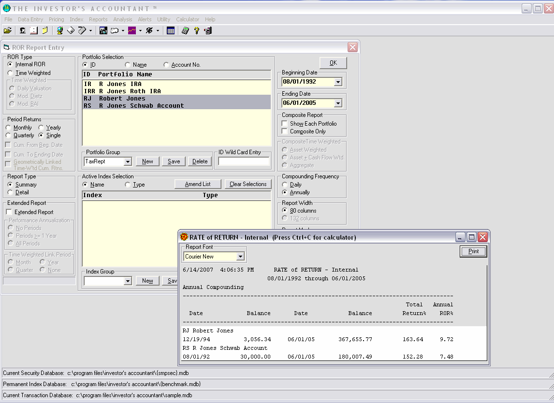
Task: Enable the Show Each Portfolio checkbox
Action: [285, 124]
